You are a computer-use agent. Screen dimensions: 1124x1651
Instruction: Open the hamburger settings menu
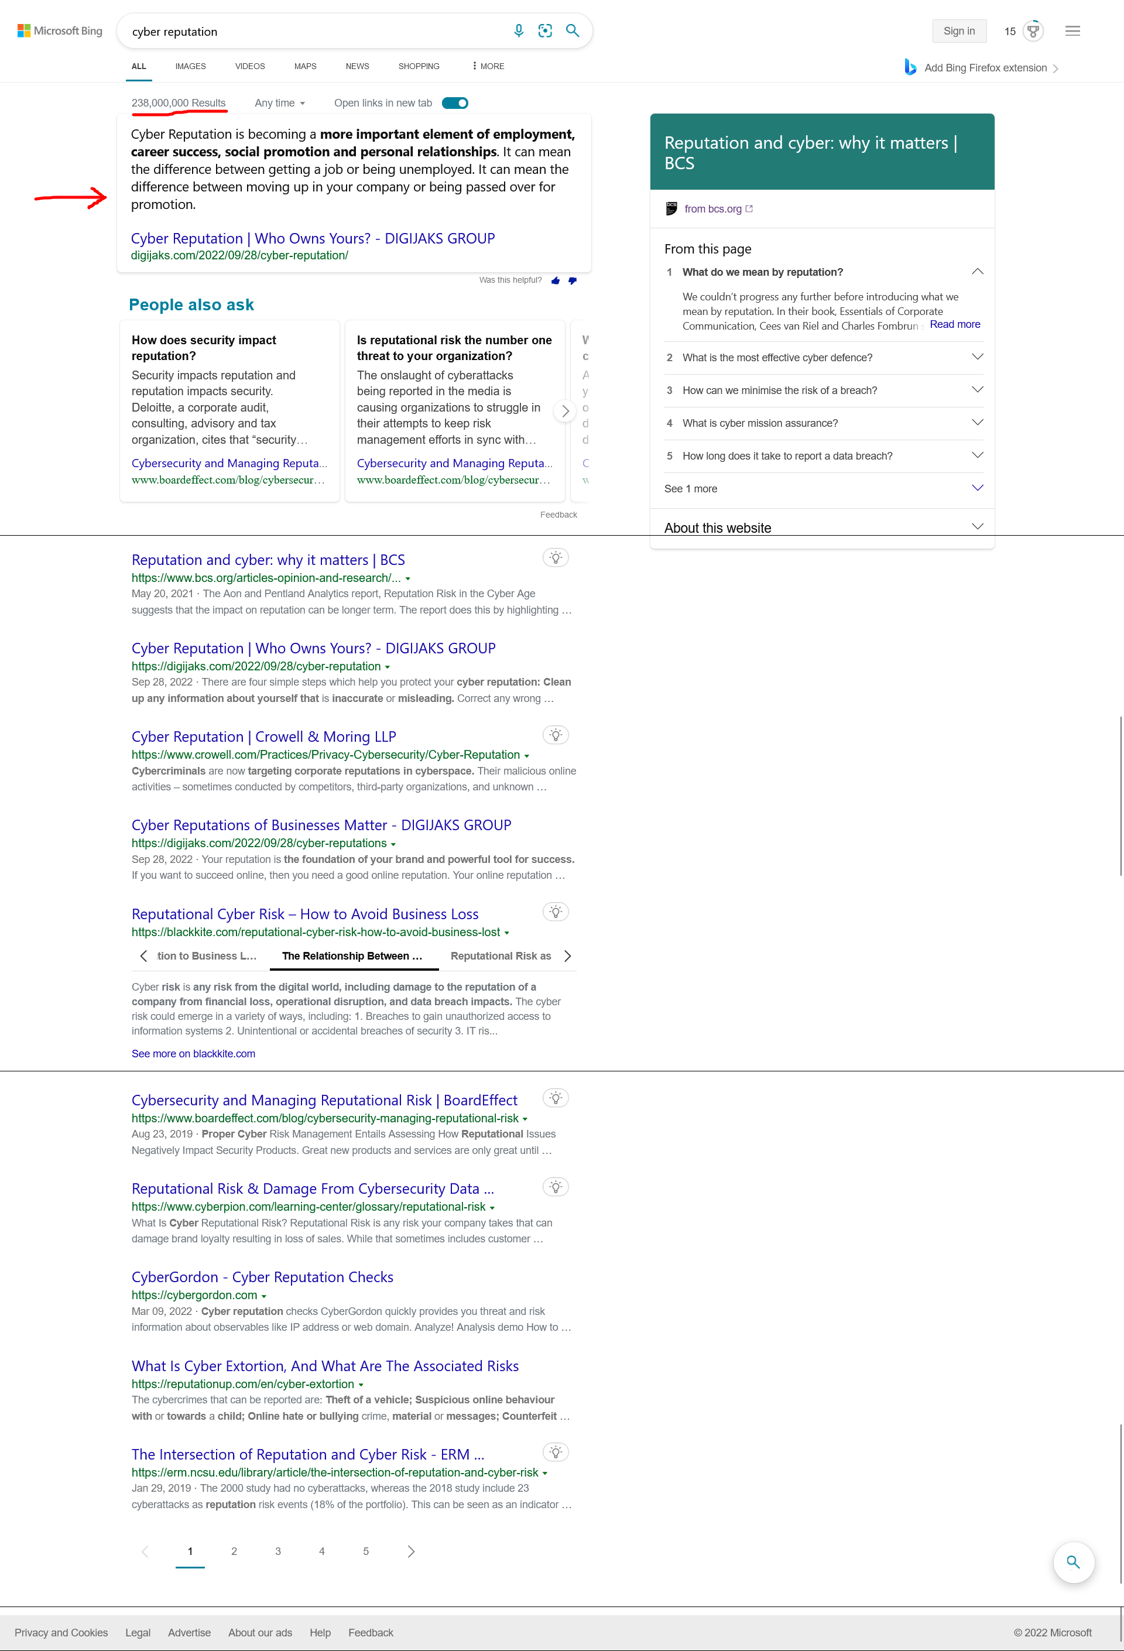pos(1072,30)
